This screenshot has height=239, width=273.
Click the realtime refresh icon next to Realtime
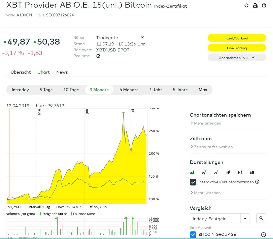pyautogui.click(x=98, y=56)
